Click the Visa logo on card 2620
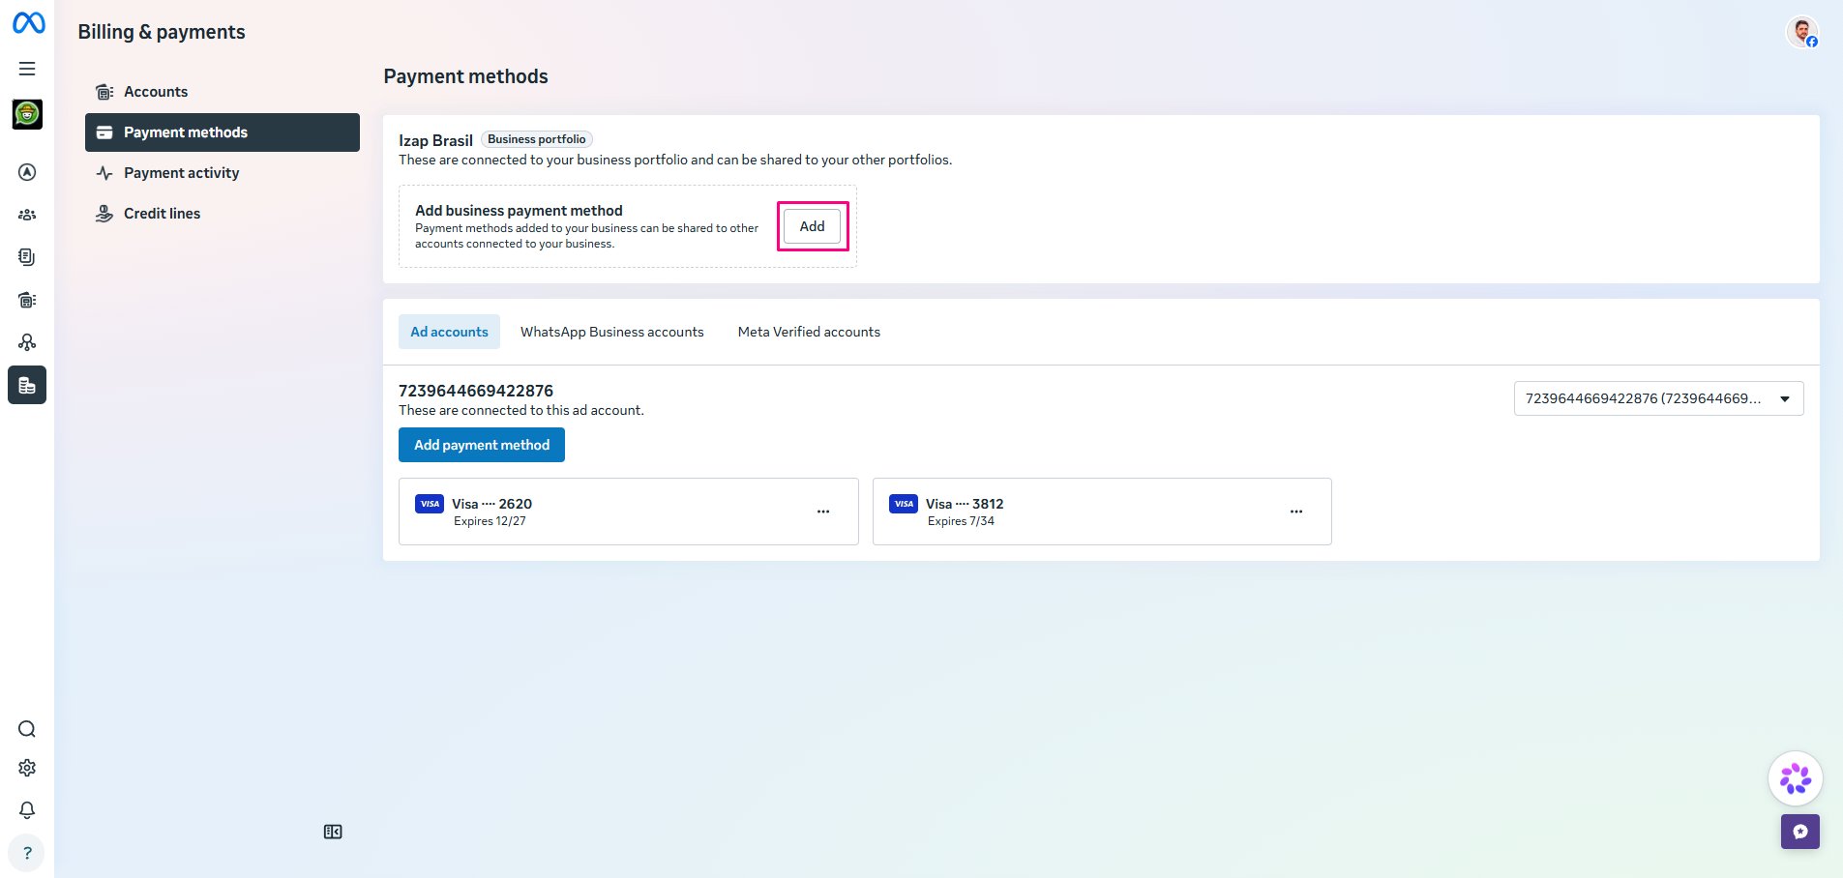Image resolution: width=1843 pixels, height=878 pixels. (x=430, y=504)
